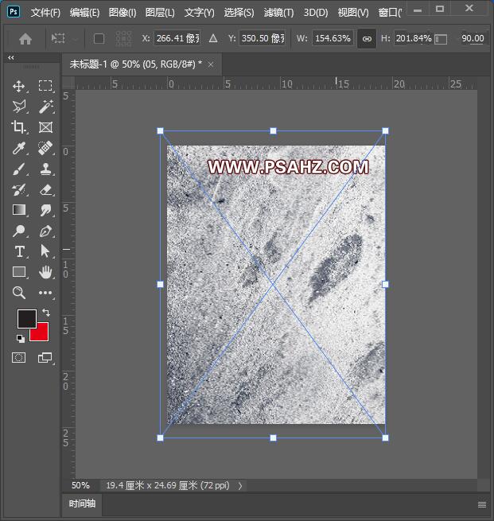The image size is (494, 521).
Task: Click the Photoshop logo icon
Action: 14,12
